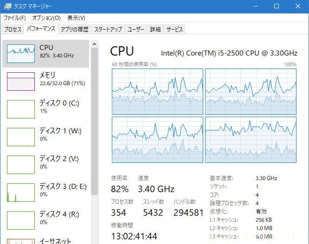This screenshot has height=244, width=309.
Task: Open ディスク 0 (C:) performance thumbnail
Action: pos(21,109)
